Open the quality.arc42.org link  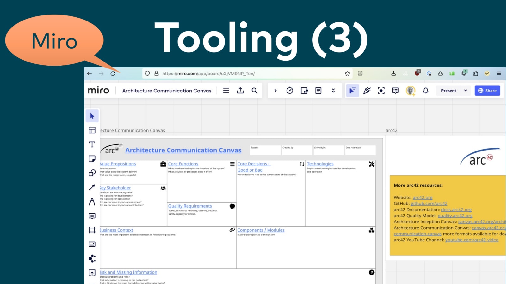(455, 216)
